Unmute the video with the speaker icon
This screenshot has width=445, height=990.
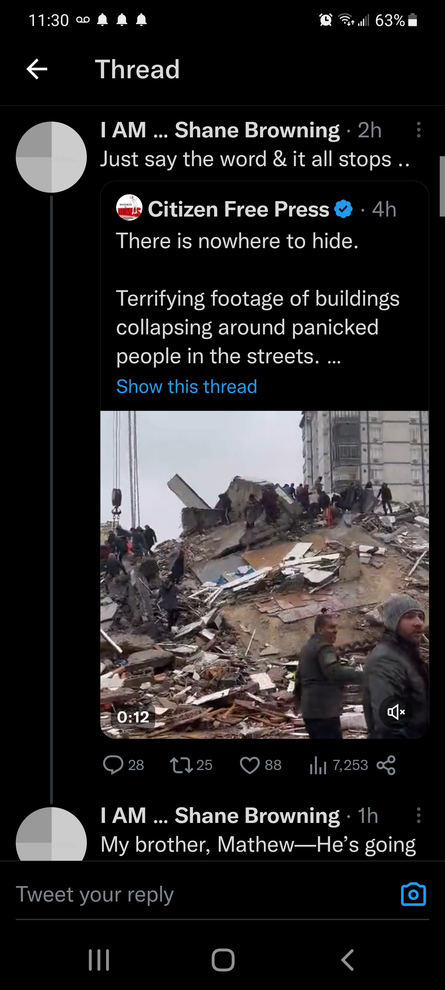pyautogui.click(x=396, y=712)
